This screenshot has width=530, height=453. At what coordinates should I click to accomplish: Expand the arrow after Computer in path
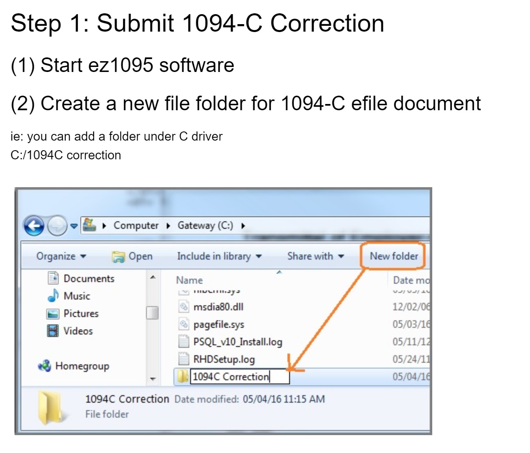click(168, 226)
